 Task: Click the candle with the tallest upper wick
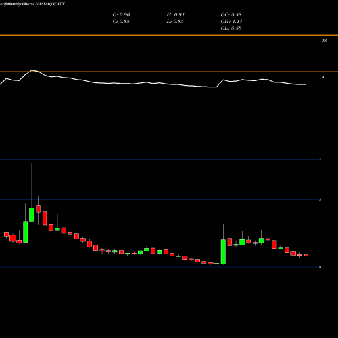click(32, 214)
